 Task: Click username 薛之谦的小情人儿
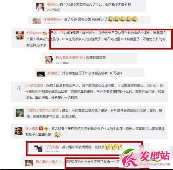pos(49,162)
